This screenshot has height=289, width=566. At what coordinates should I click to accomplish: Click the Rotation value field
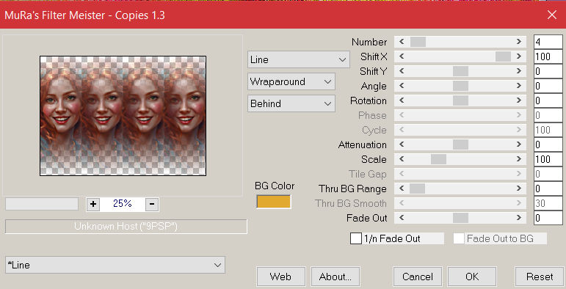click(548, 100)
